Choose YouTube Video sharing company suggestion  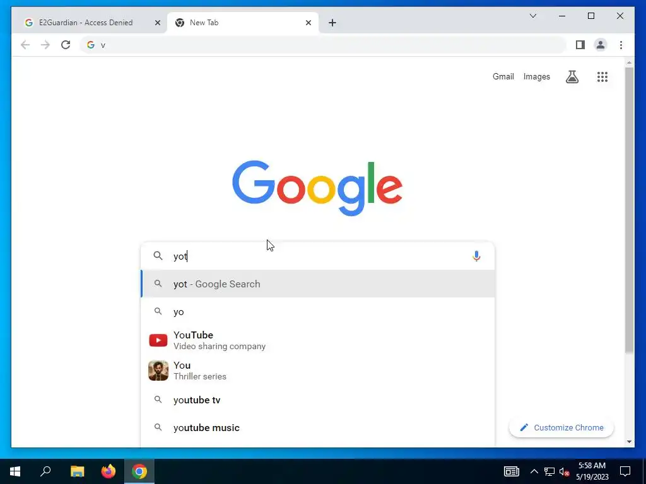317,340
